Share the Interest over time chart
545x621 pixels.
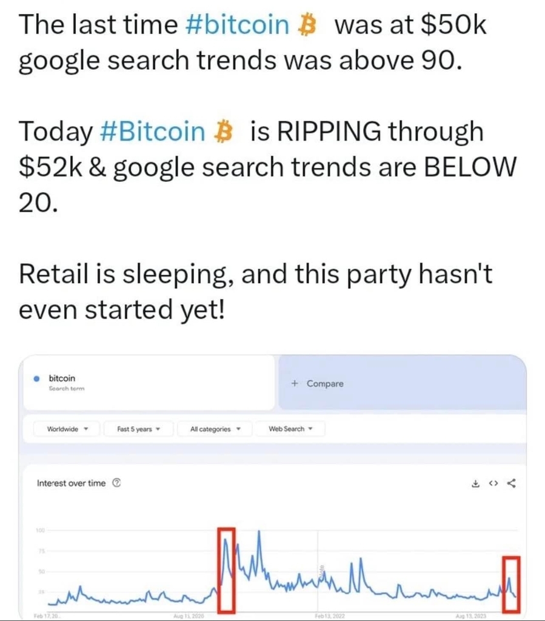(512, 483)
